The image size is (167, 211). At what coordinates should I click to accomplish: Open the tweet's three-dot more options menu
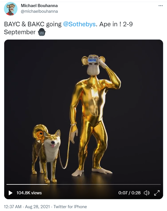tap(161, 6)
